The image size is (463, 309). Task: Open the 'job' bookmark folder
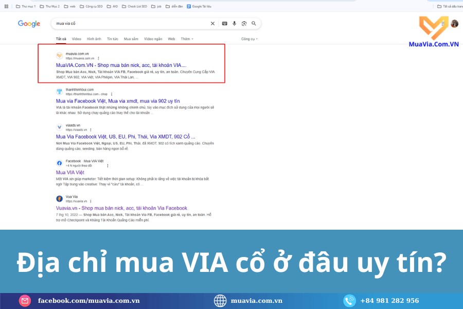pyautogui.click(x=156, y=6)
